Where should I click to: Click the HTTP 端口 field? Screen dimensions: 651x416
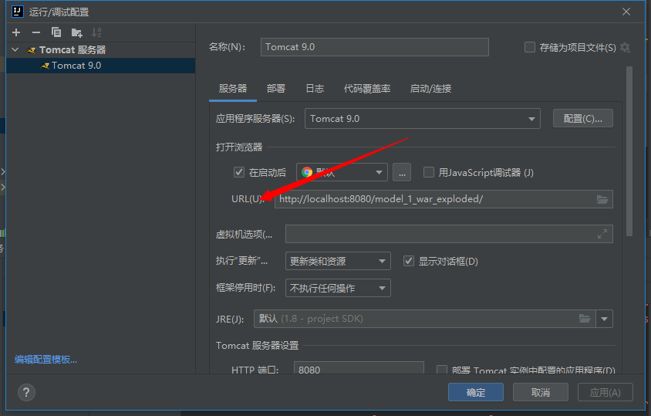coord(359,369)
